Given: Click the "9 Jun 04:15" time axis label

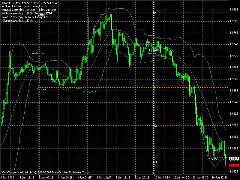Looking at the screenshot, I should pos(65,178).
